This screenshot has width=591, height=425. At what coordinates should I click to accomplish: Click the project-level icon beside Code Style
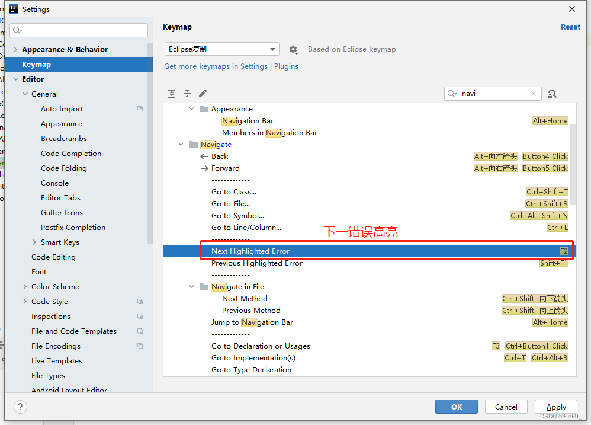click(140, 302)
